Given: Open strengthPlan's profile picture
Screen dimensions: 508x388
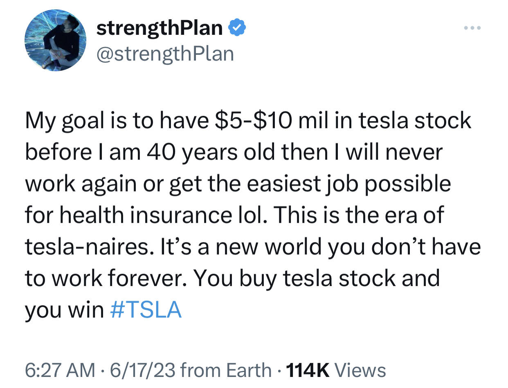Looking at the screenshot, I should pyautogui.click(x=56, y=41).
